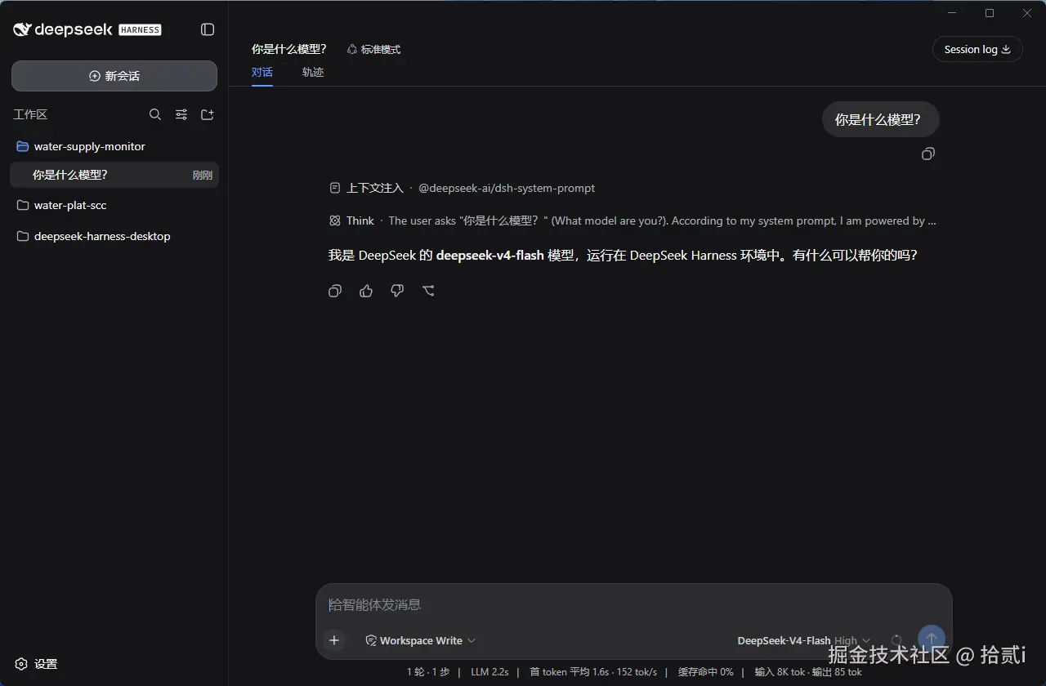Switch to the 对话 tab
The image size is (1046, 686).
pyautogui.click(x=262, y=72)
